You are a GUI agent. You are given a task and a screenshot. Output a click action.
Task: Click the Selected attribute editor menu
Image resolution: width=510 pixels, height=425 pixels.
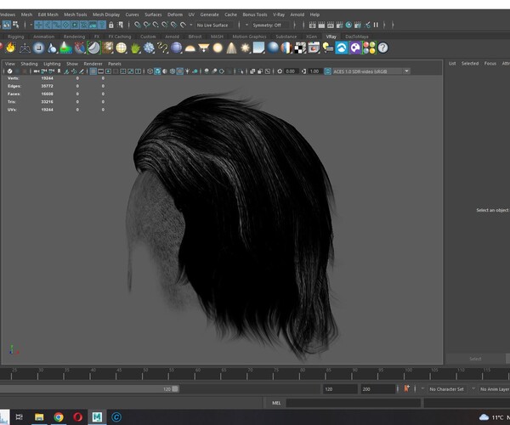[470, 64]
